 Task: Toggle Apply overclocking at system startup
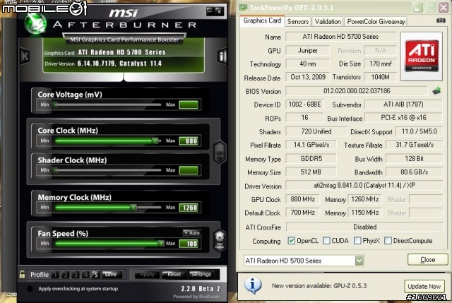(30, 288)
